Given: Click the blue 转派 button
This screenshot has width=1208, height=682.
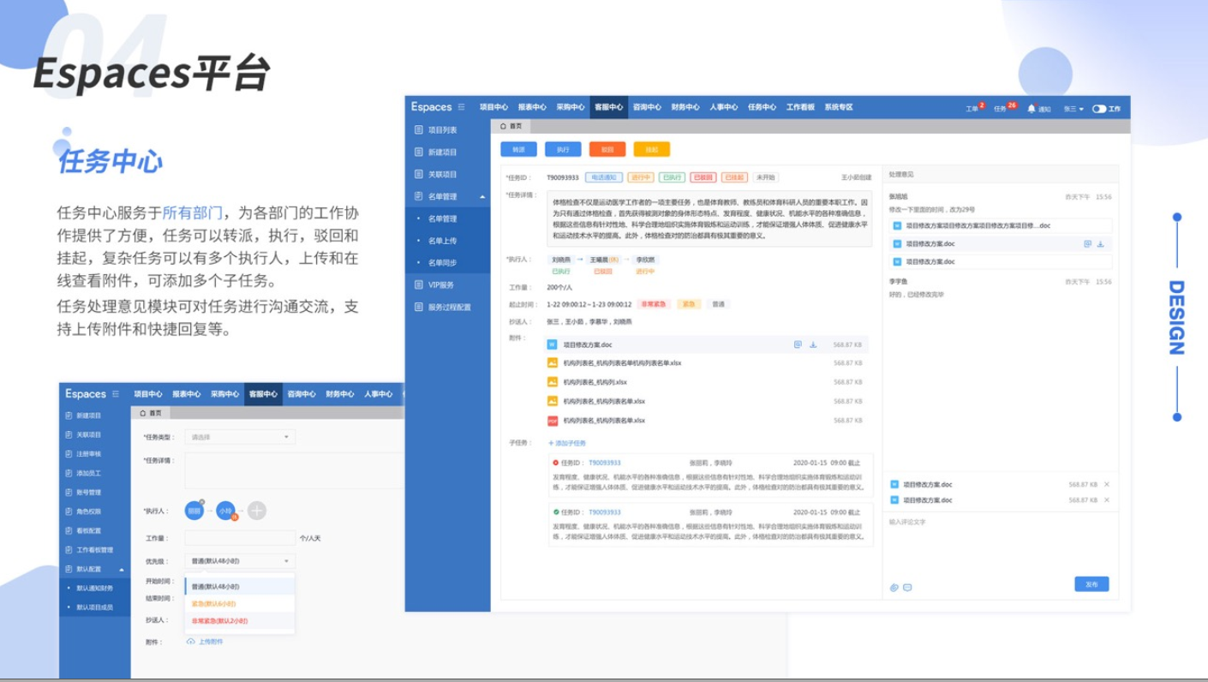Looking at the screenshot, I should (x=518, y=149).
